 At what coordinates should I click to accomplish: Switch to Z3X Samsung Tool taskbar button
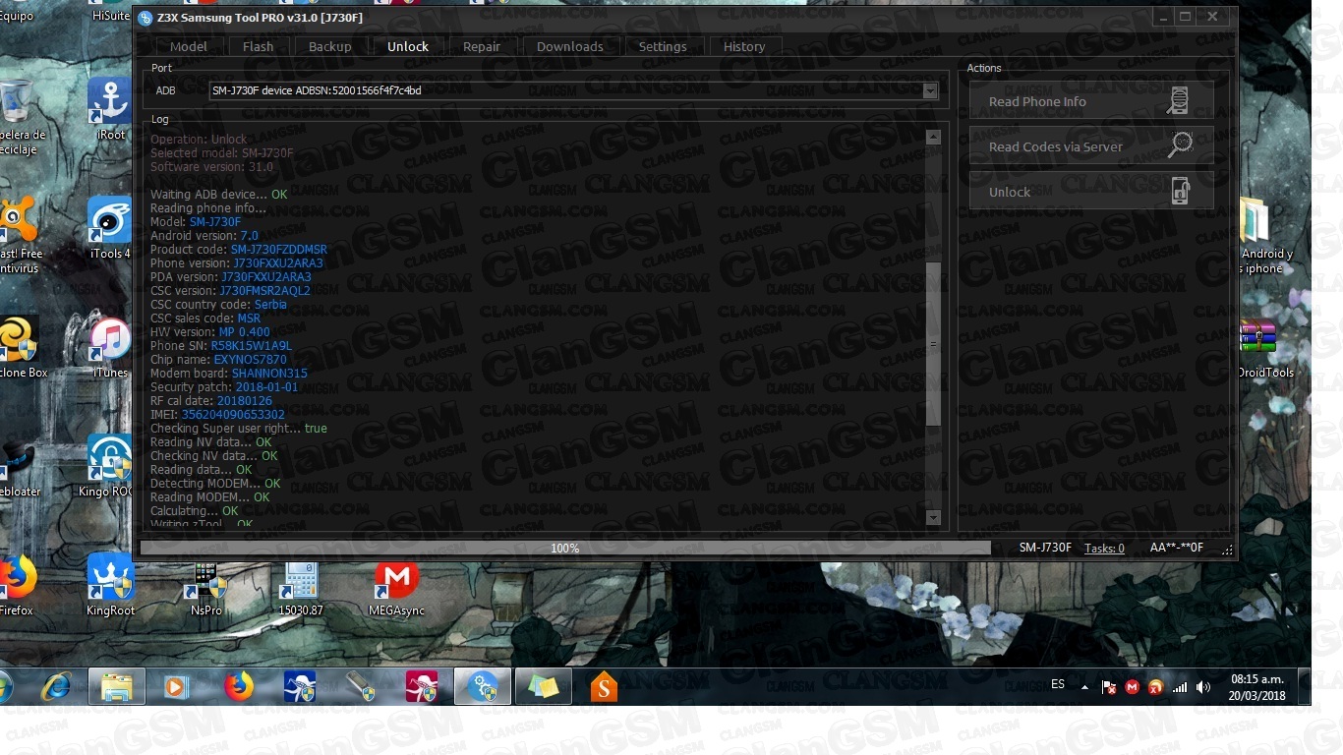tap(482, 686)
